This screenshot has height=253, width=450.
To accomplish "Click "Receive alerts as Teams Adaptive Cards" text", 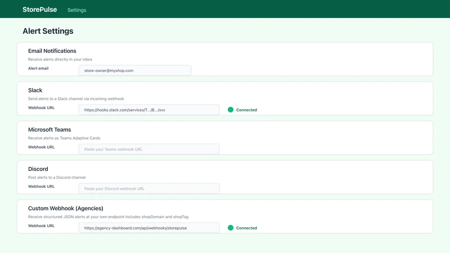I will coord(64,138).
